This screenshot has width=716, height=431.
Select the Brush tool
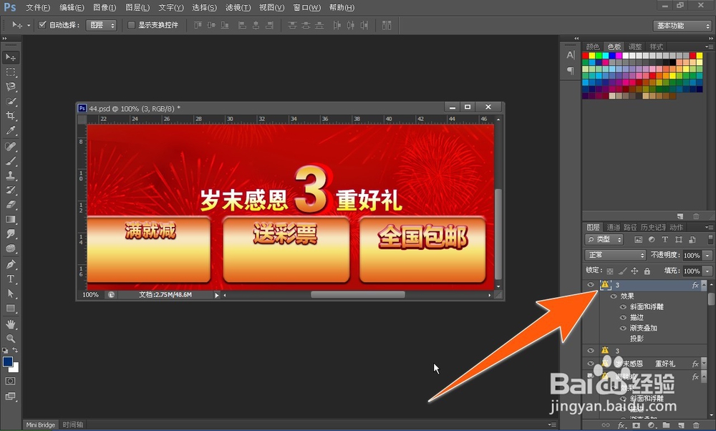pyautogui.click(x=11, y=161)
